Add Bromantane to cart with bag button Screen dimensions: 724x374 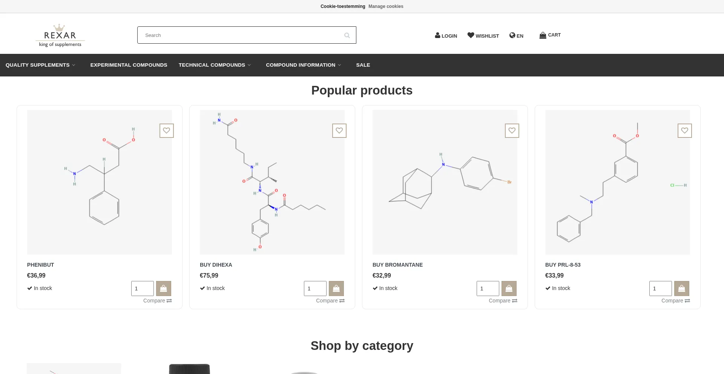pyautogui.click(x=509, y=289)
